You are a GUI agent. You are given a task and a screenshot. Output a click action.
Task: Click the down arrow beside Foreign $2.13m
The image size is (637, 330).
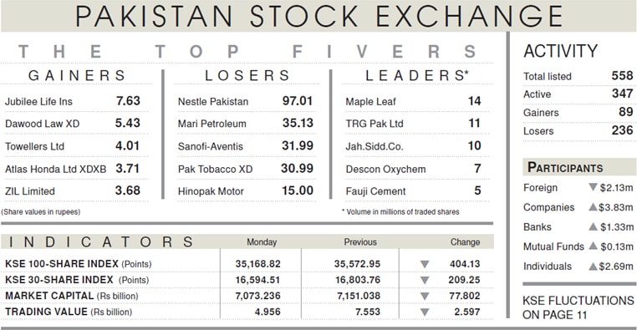[x=594, y=187]
